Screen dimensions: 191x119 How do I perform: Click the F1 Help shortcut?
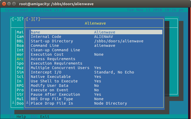point(18,117)
